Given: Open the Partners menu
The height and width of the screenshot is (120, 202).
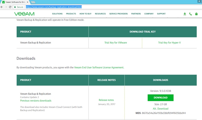Looking at the screenshot, I should (x=136, y=14).
